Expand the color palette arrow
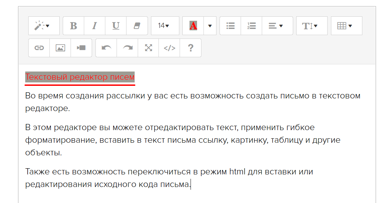 coord(210,26)
